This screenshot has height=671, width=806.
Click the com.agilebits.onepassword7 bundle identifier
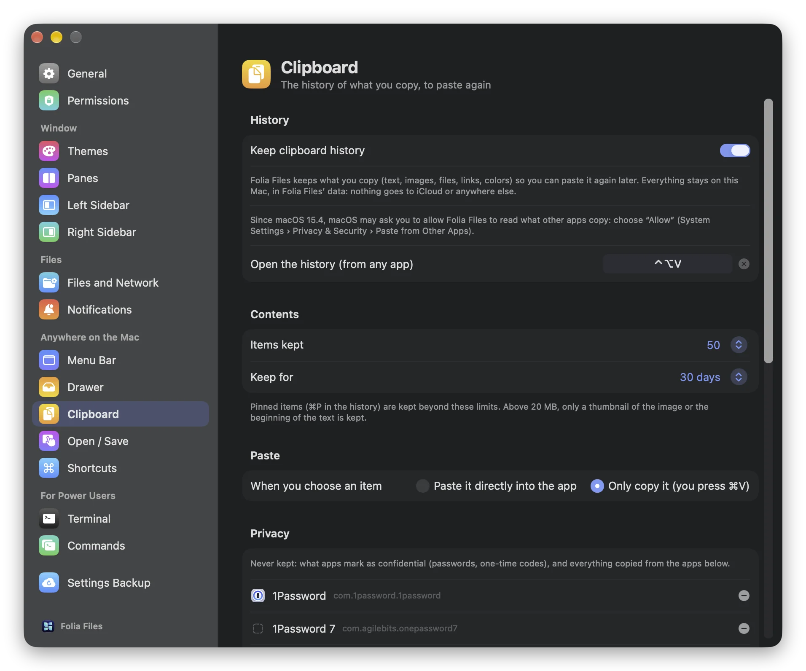[x=400, y=628]
